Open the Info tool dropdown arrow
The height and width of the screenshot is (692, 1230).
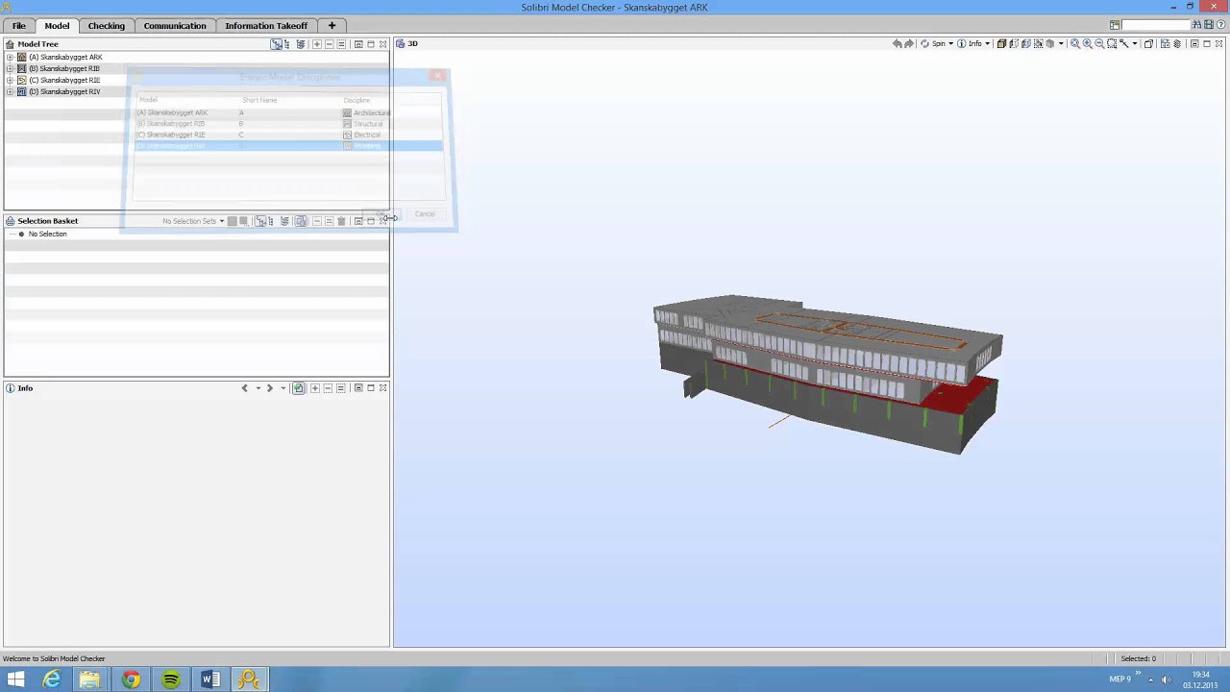987,43
